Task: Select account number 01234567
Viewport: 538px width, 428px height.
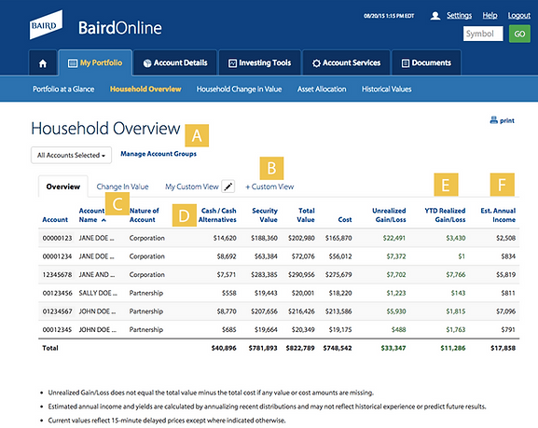Action: pyautogui.click(x=57, y=311)
